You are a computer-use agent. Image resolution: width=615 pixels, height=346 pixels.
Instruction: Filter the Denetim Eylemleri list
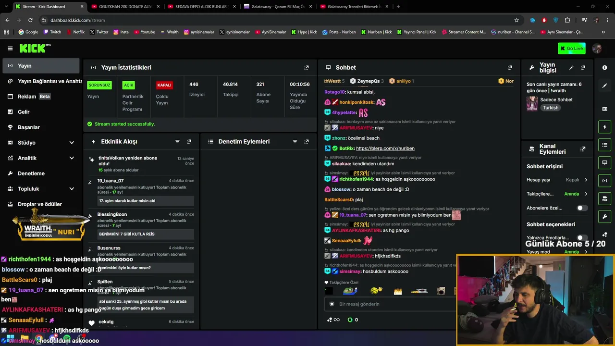[295, 142]
